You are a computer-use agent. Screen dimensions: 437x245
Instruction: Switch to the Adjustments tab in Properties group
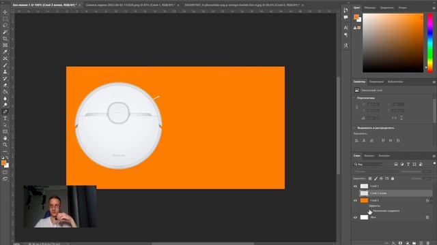pos(376,82)
